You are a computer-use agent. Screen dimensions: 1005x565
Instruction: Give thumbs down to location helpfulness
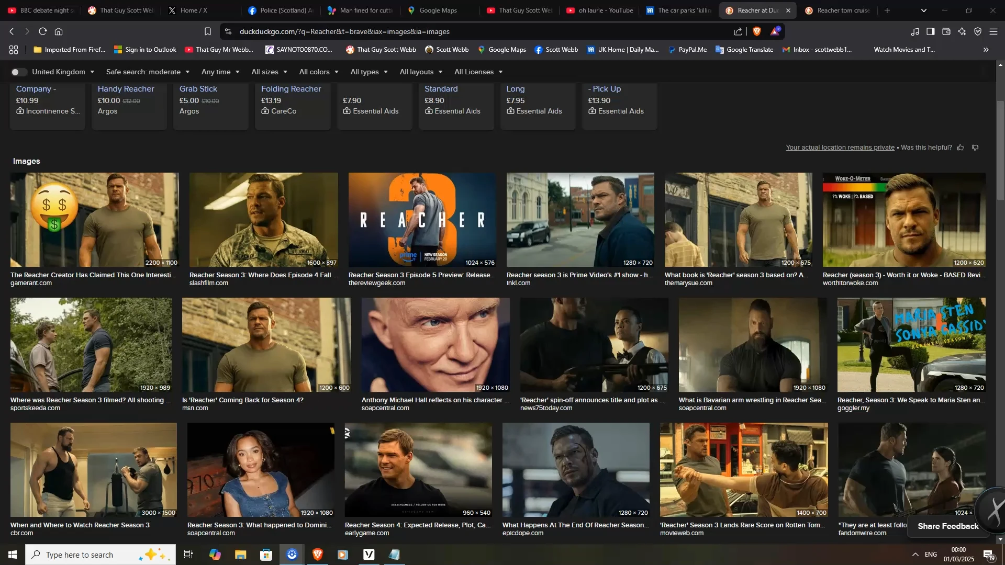(975, 148)
